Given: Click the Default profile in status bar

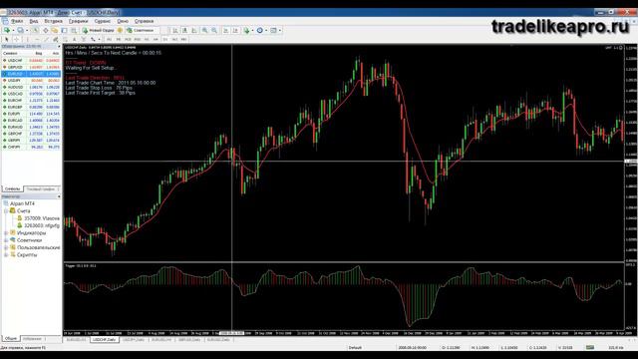Looking at the screenshot, I should pos(355,348).
